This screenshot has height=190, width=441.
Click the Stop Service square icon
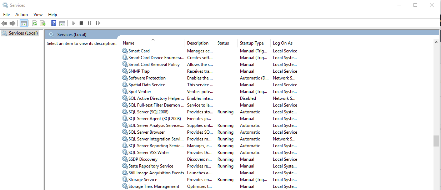[x=81, y=23]
